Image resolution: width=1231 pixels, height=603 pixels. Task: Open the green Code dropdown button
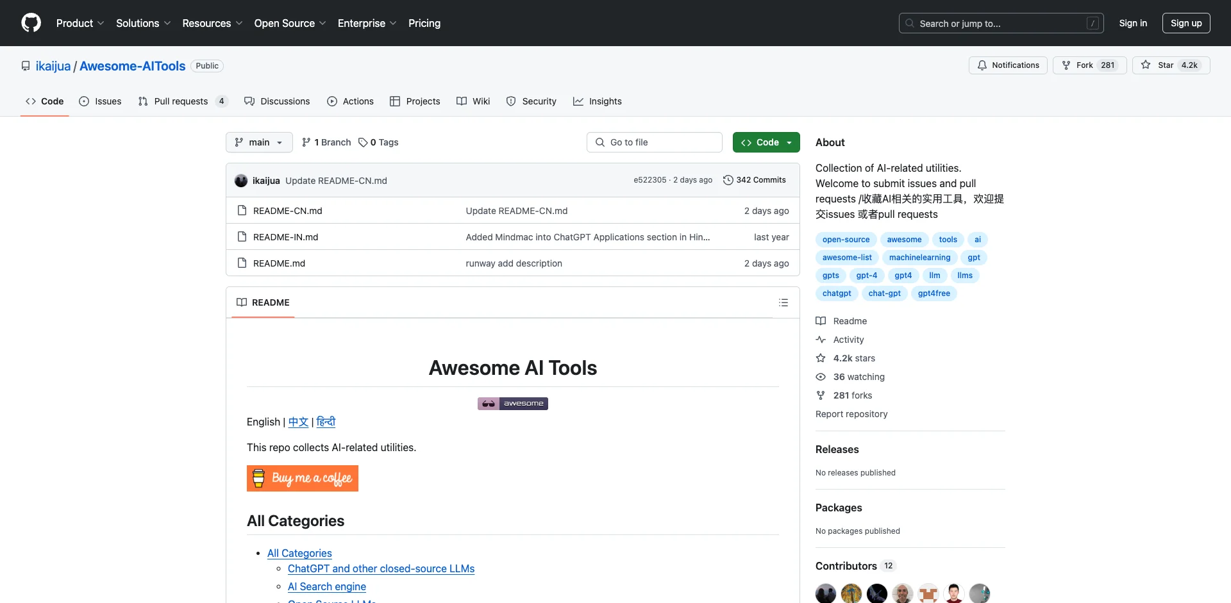(766, 142)
